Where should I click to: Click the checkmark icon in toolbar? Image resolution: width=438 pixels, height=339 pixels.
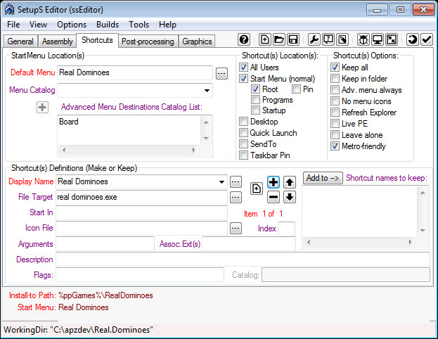tap(427, 39)
